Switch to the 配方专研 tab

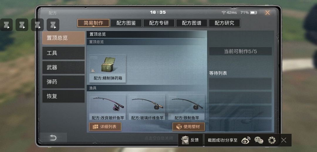(x=159, y=23)
